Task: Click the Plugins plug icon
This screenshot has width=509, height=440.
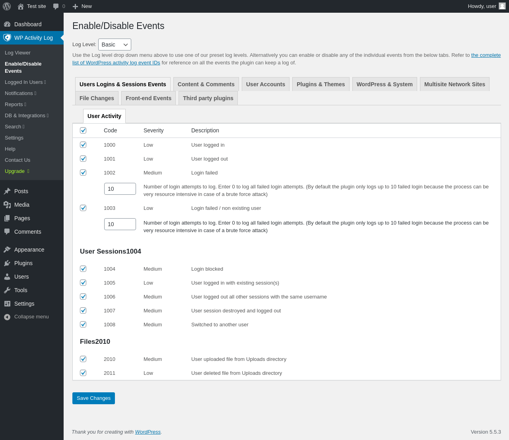Action: (7, 263)
